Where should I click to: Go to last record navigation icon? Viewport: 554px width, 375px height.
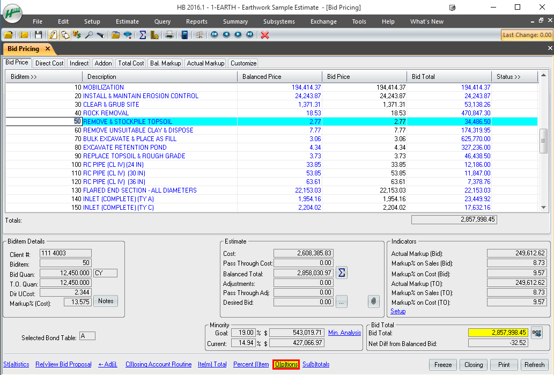click(250, 35)
